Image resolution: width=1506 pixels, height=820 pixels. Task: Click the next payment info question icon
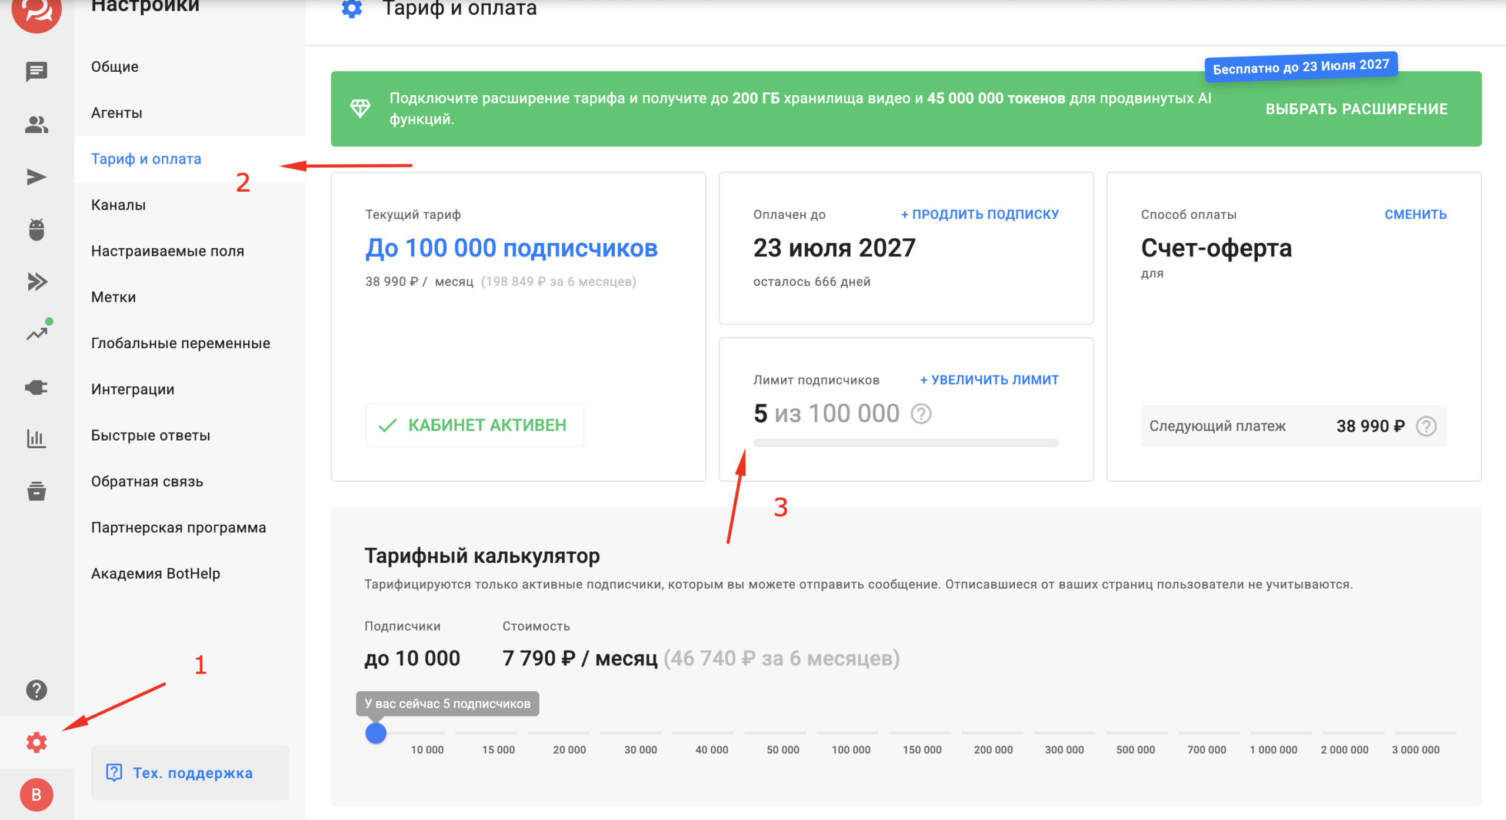pyautogui.click(x=1425, y=426)
